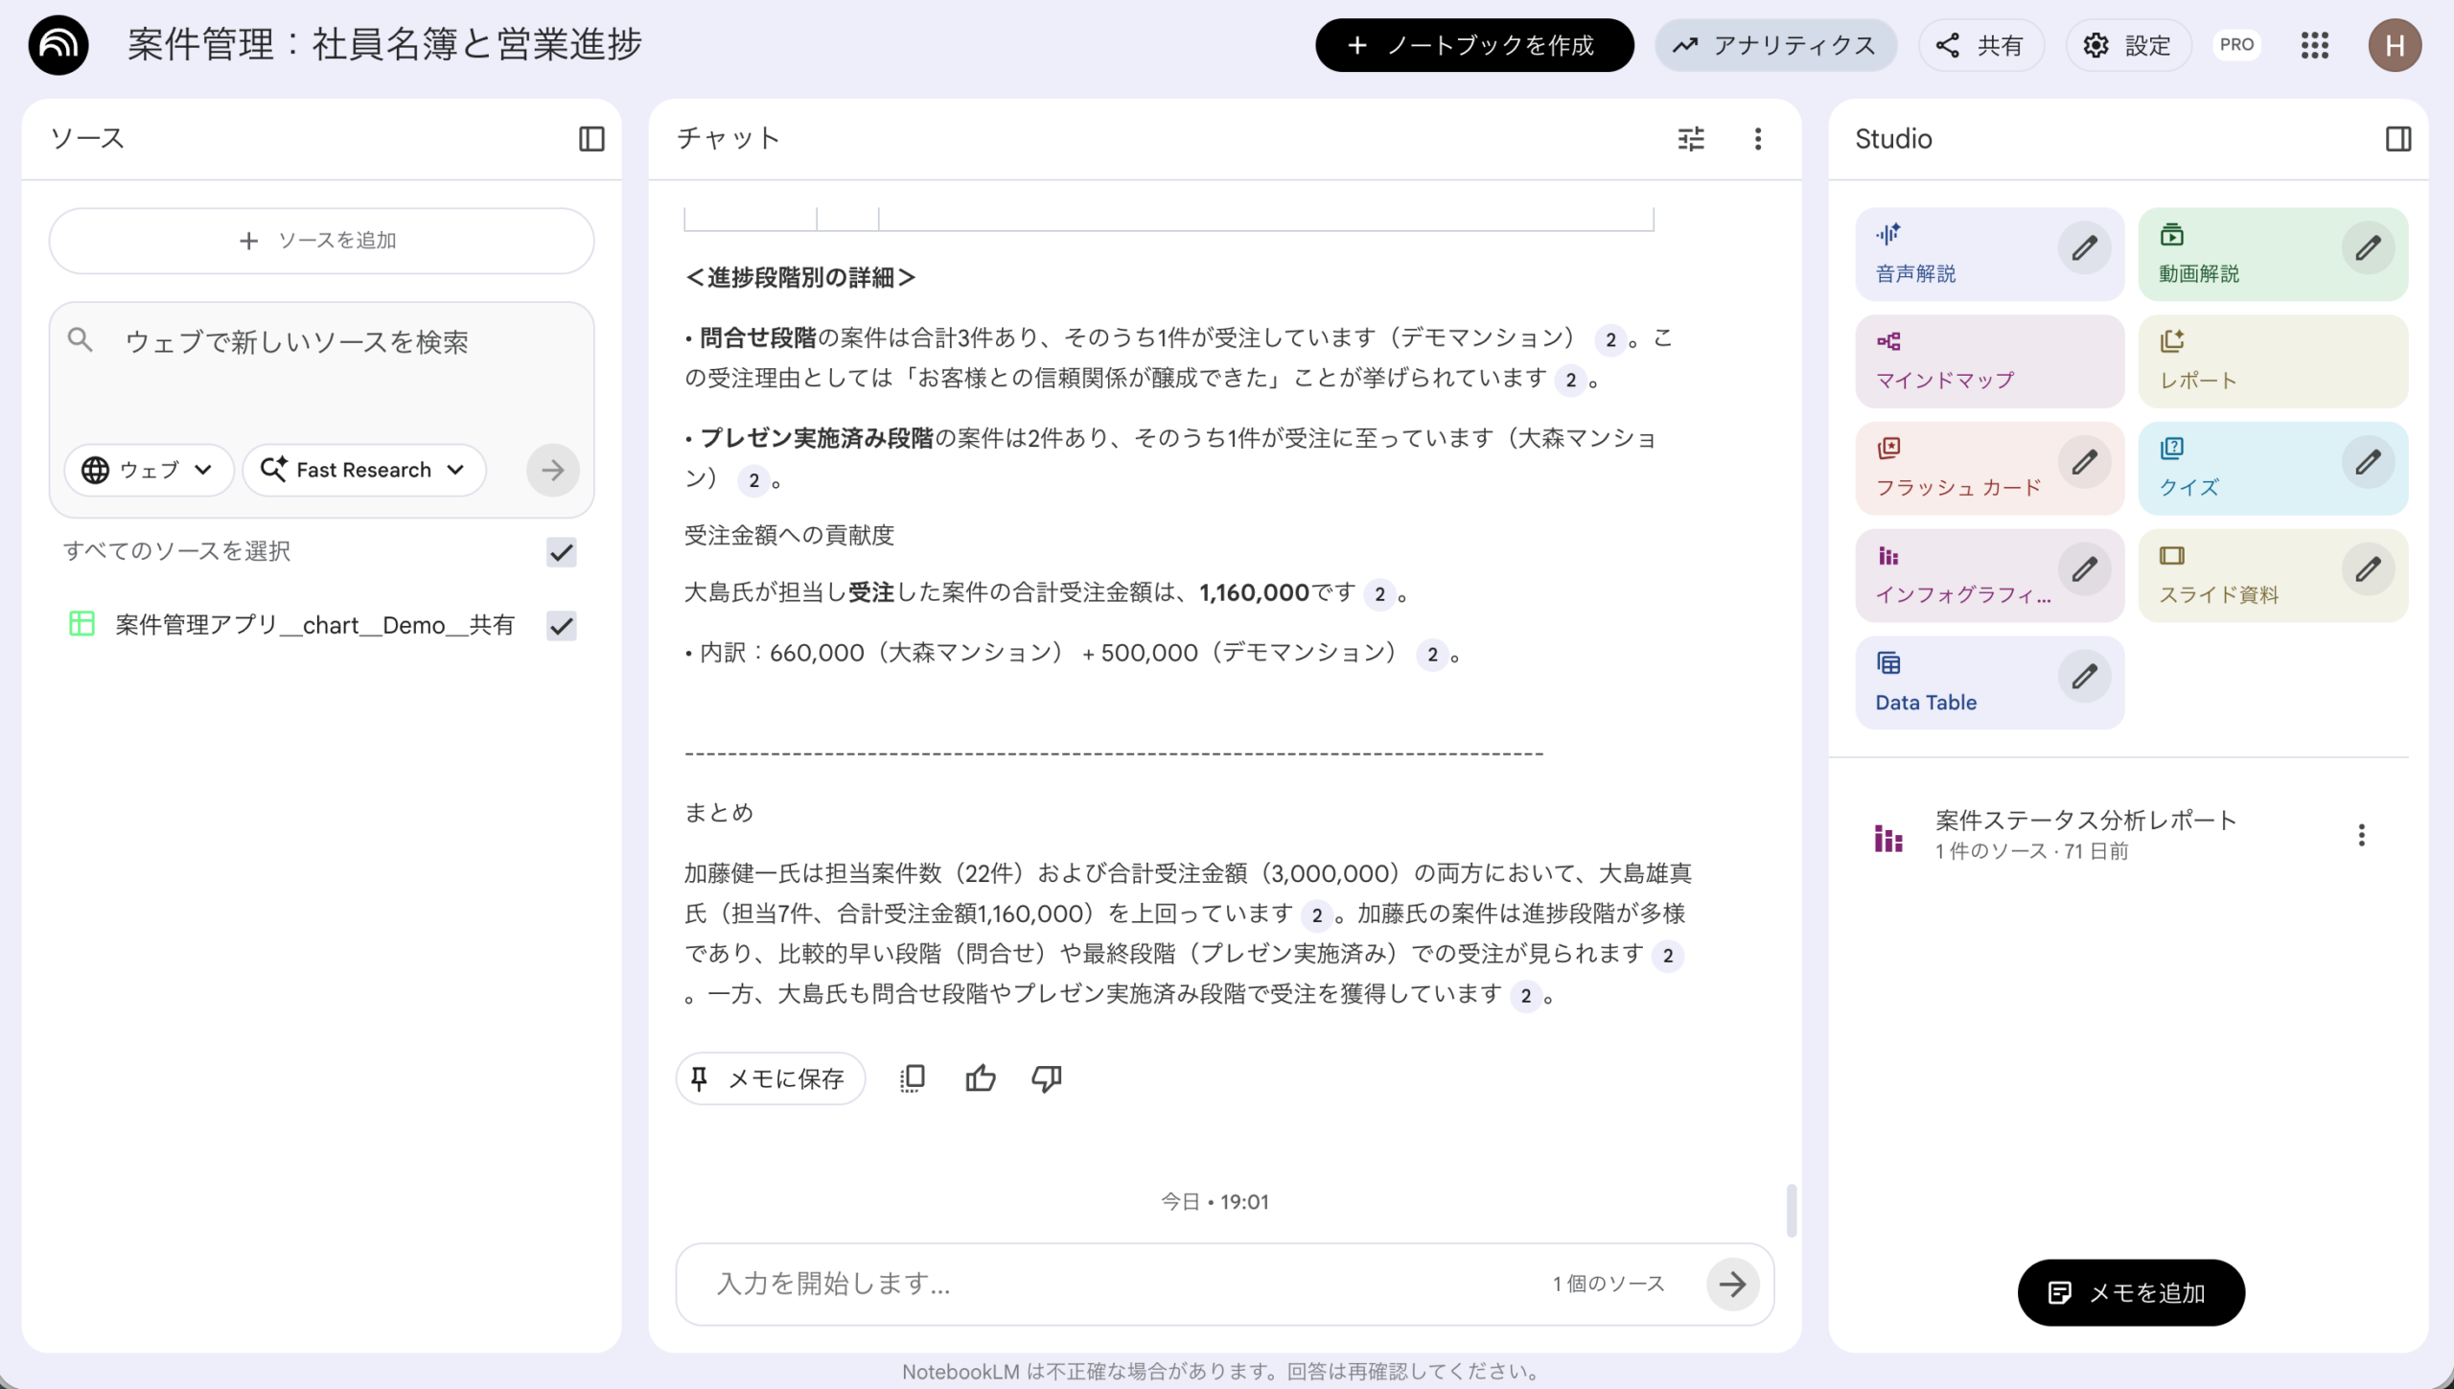Collapse the Studio panel icon
This screenshot has width=2454, height=1389.
pyautogui.click(x=2398, y=139)
